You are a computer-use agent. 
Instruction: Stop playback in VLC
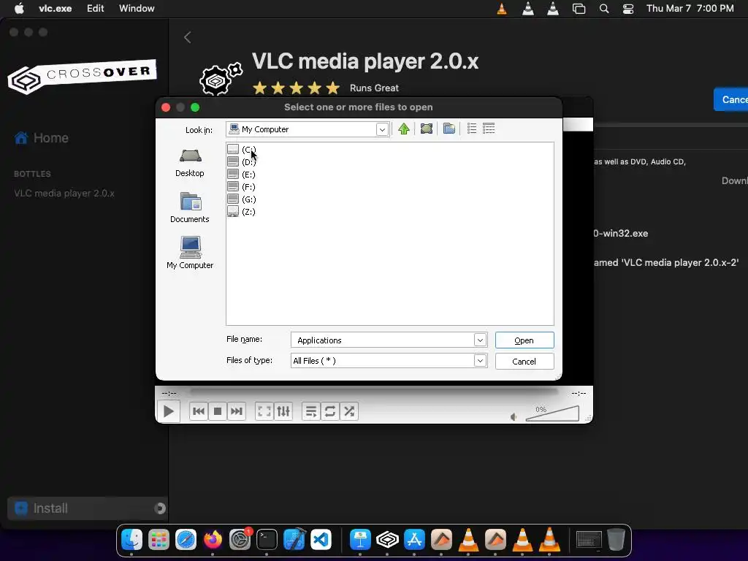click(218, 411)
